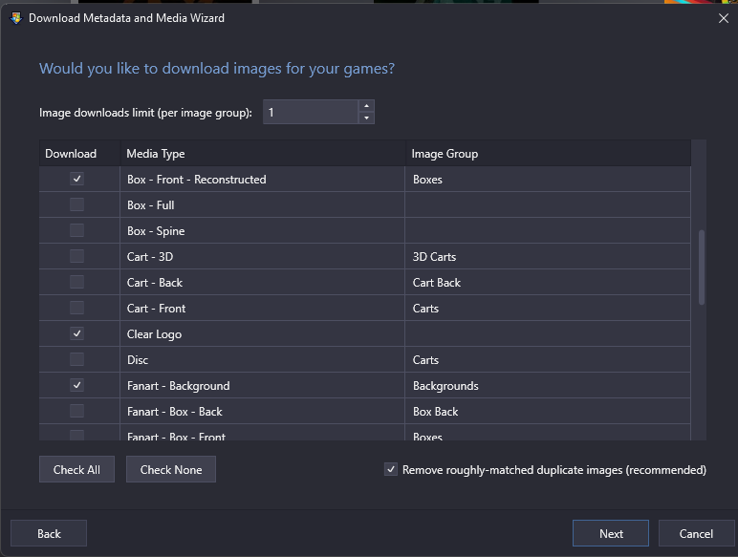The width and height of the screenshot is (738, 557).
Task: Uncheck the Clear Logo download
Action: (76, 333)
